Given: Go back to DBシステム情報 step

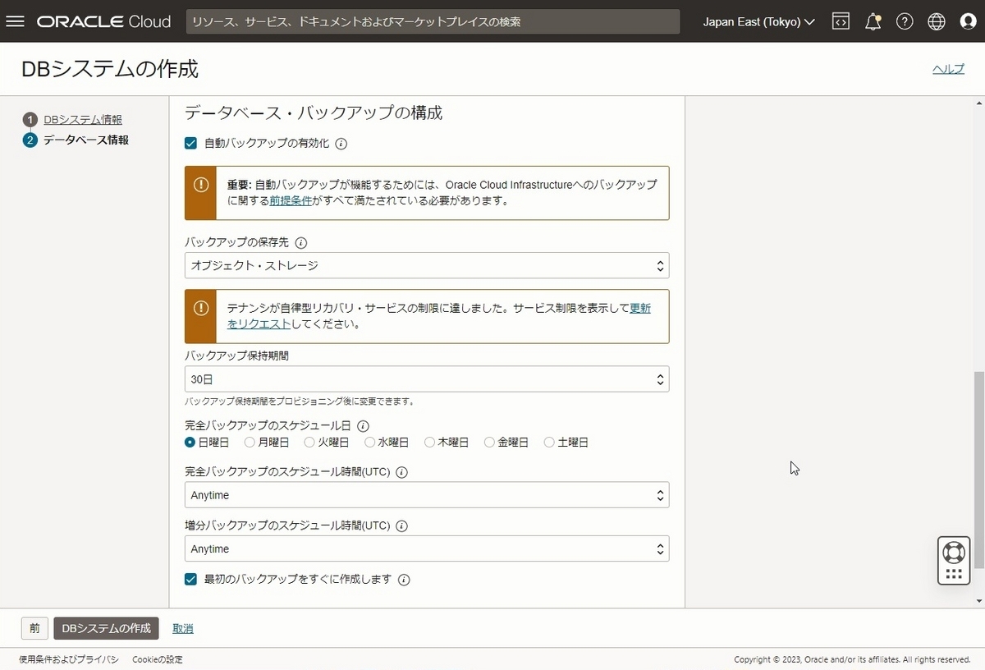Looking at the screenshot, I should pyautogui.click(x=85, y=118).
